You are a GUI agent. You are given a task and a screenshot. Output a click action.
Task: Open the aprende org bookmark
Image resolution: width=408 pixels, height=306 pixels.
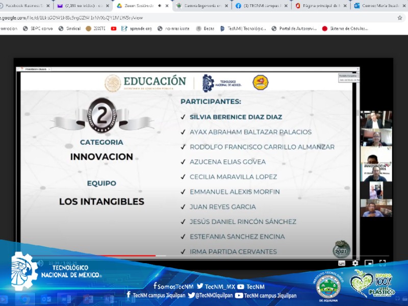pos(137,29)
